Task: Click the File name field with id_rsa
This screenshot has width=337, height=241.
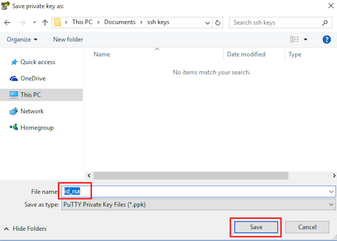Action: (x=198, y=192)
